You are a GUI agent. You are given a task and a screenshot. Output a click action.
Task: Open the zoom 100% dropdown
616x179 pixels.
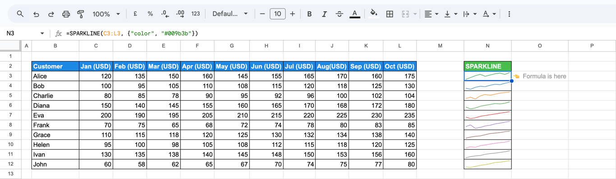click(106, 14)
